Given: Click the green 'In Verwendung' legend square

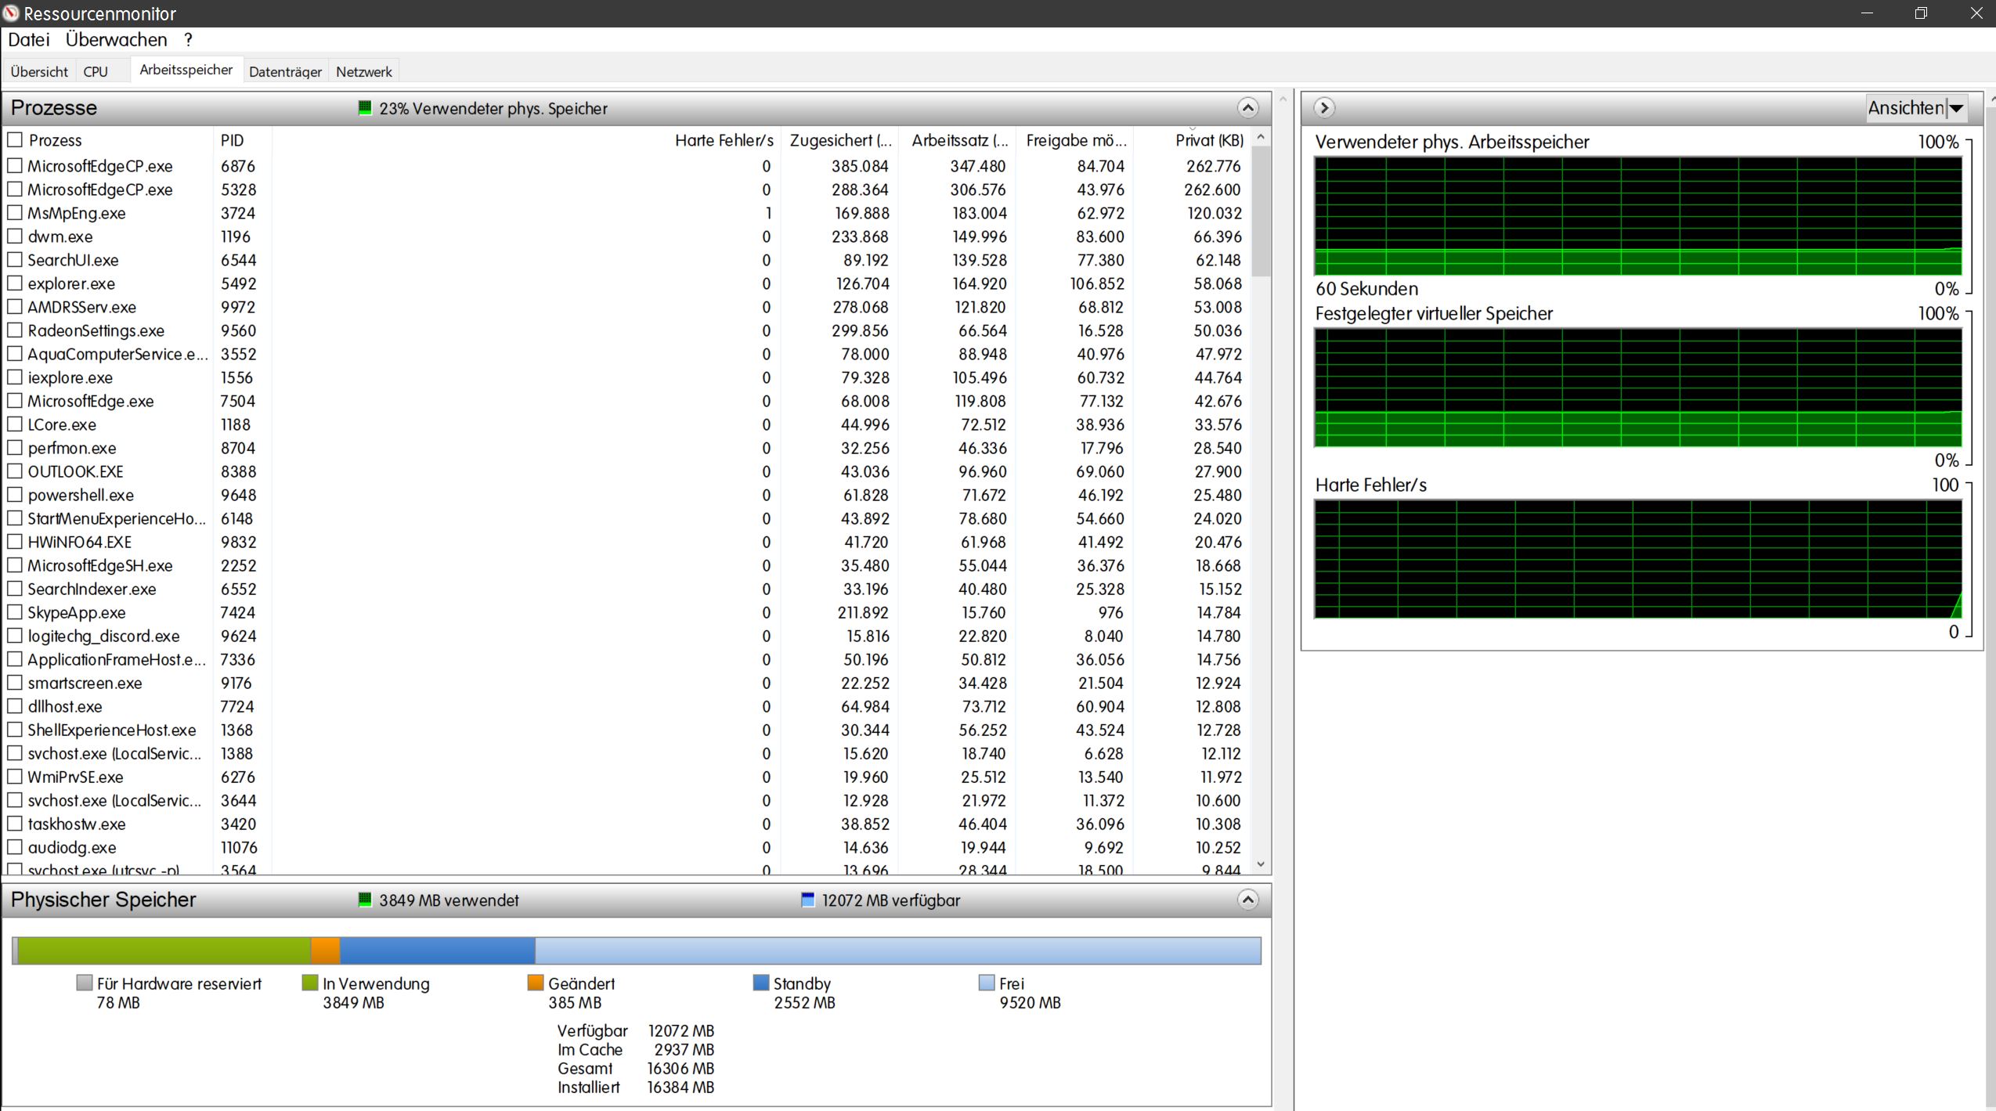Looking at the screenshot, I should [310, 983].
